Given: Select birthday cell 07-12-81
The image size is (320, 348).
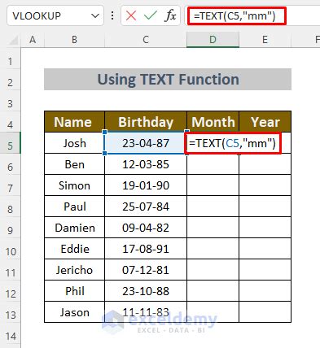Looking at the screenshot, I should coord(146,270).
